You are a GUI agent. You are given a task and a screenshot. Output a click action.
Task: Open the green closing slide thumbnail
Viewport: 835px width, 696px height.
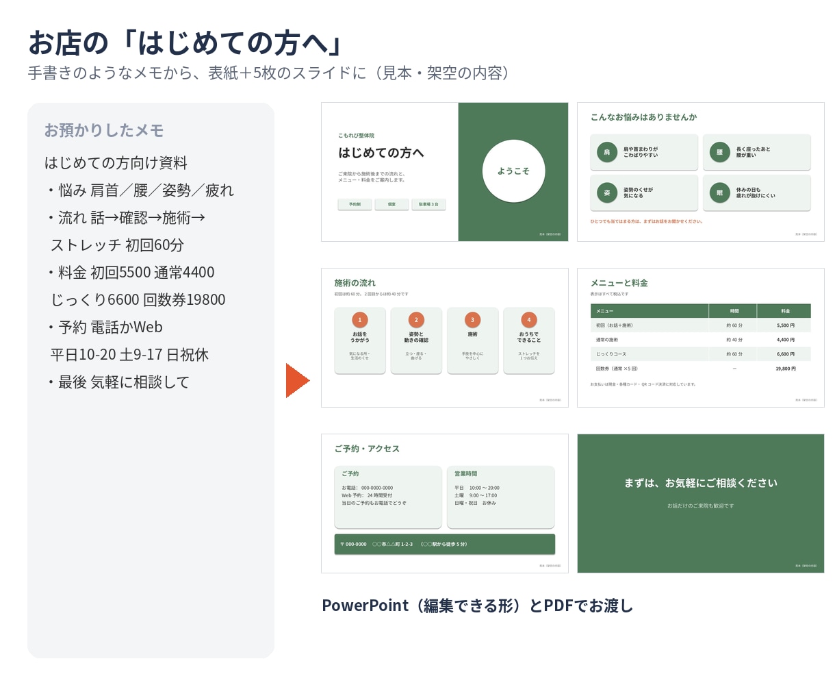pyautogui.click(x=701, y=504)
